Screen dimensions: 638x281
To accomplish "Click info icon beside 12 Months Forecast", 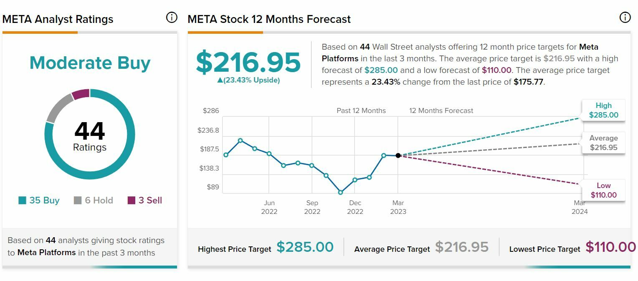I will [625, 18].
